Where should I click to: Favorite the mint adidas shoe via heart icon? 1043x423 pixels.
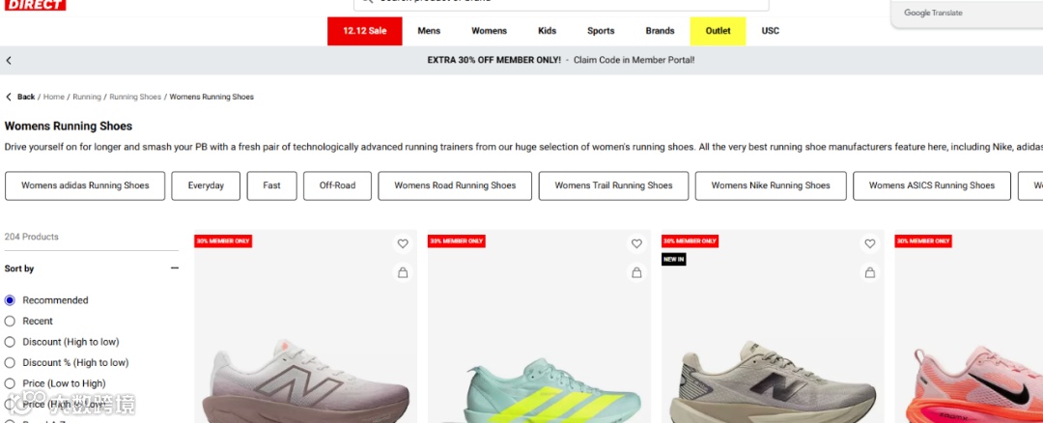point(636,244)
